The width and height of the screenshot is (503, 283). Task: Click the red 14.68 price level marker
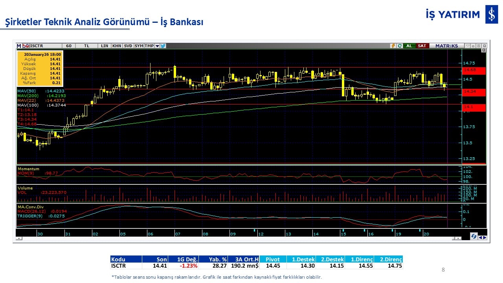[x=474, y=70]
